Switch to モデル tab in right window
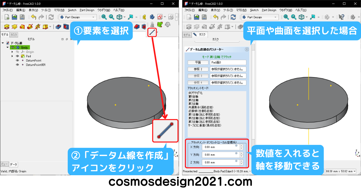This screenshot has width=361, height=189. 187,35
